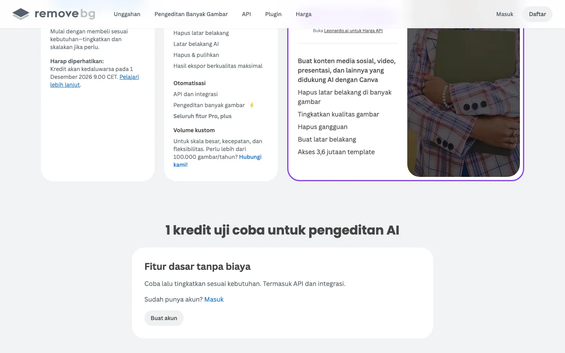The height and width of the screenshot is (353, 565).
Task: Click the remove.bg logo icon
Action: pyautogui.click(x=21, y=14)
